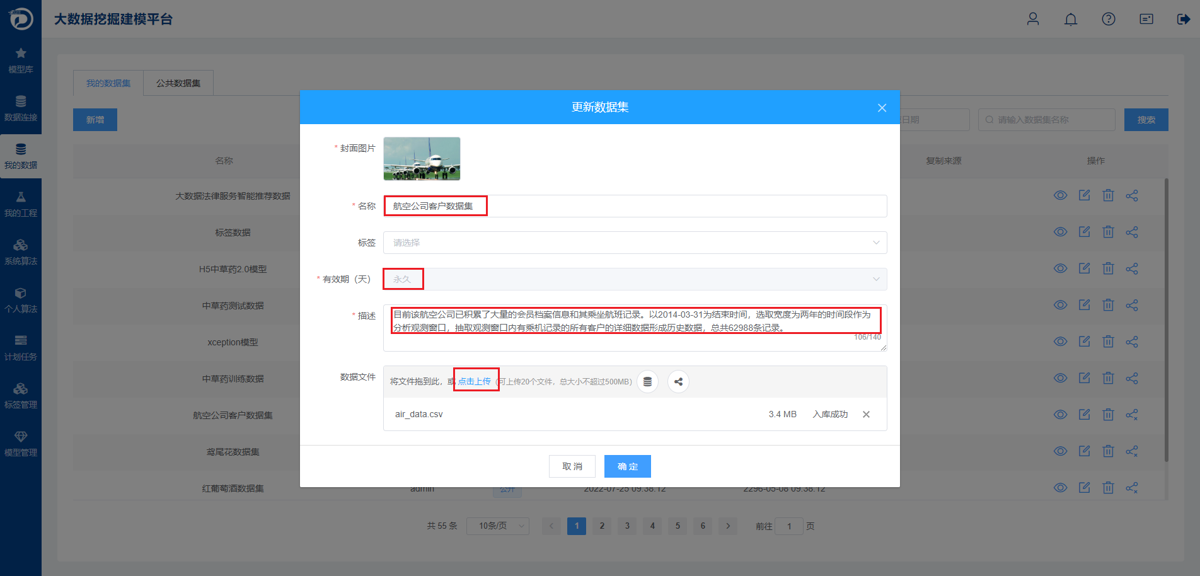Open the 模型库 sidebar item
The image size is (1200, 576).
click(x=21, y=61)
